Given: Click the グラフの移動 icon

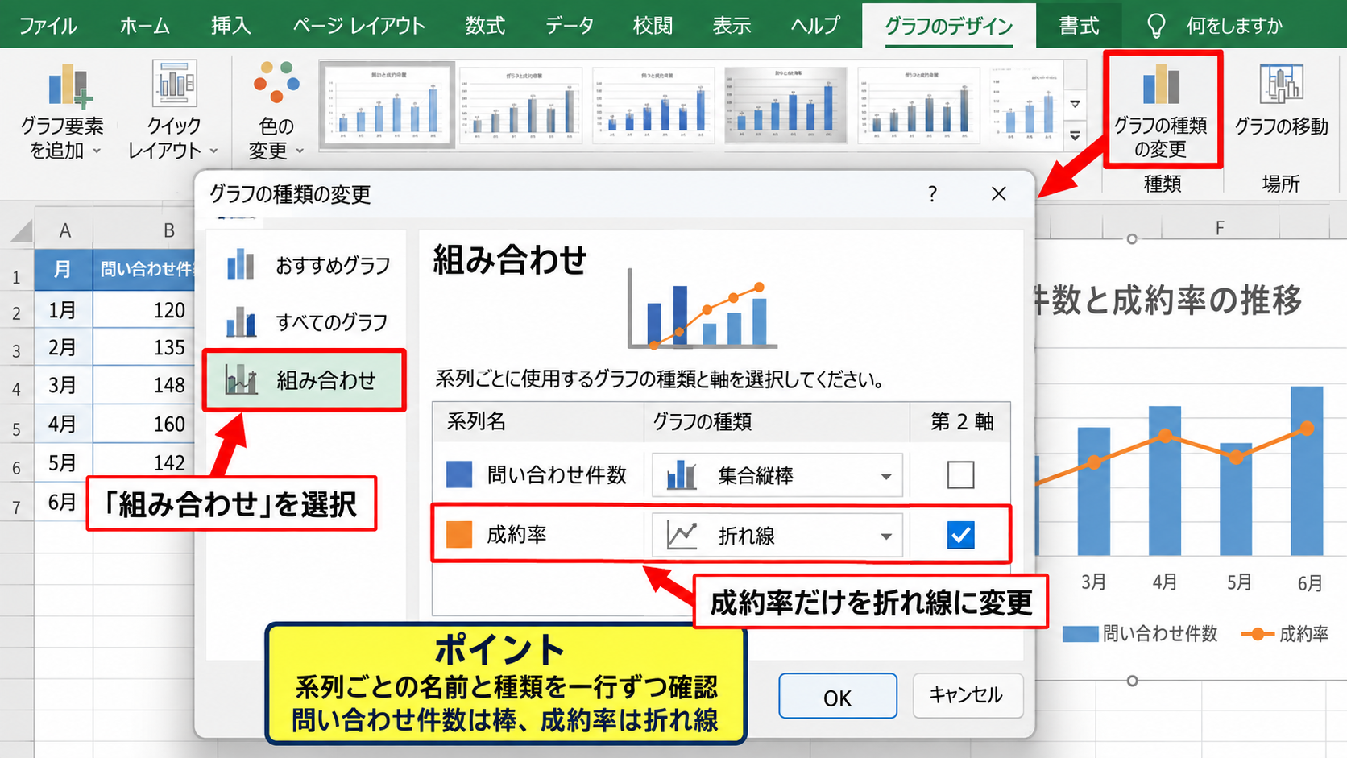Looking at the screenshot, I should [x=1281, y=84].
